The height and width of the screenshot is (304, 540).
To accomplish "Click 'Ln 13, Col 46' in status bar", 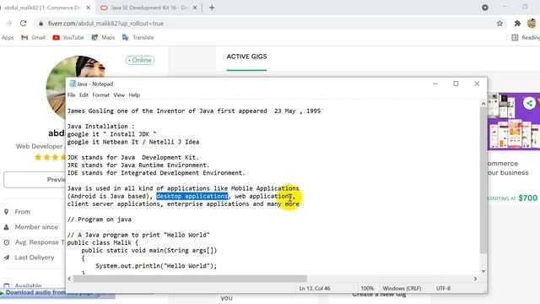I will pyautogui.click(x=315, y=289).
